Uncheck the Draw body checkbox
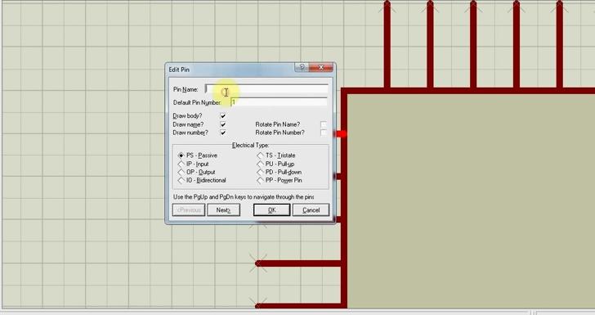Screen dimensions: 595x315 (223, 116)
